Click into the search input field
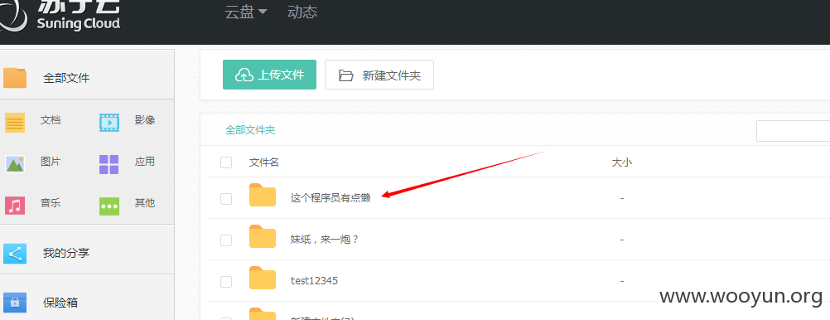Screen dimensions: 830x320 point(793,131)
